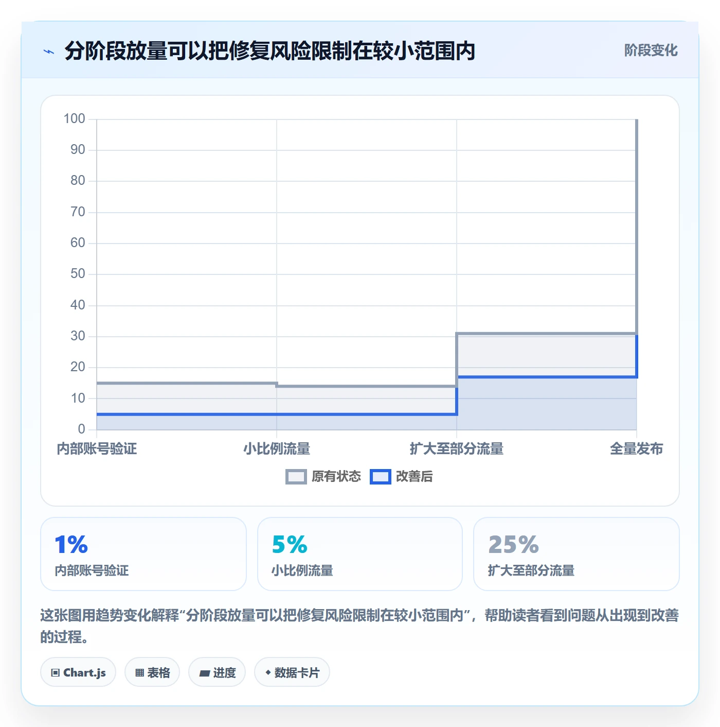Hide the 原有状态 dataset via its legend label
Image resolution: width=720 pixels, height=727 pixels.
pos(336,477)
